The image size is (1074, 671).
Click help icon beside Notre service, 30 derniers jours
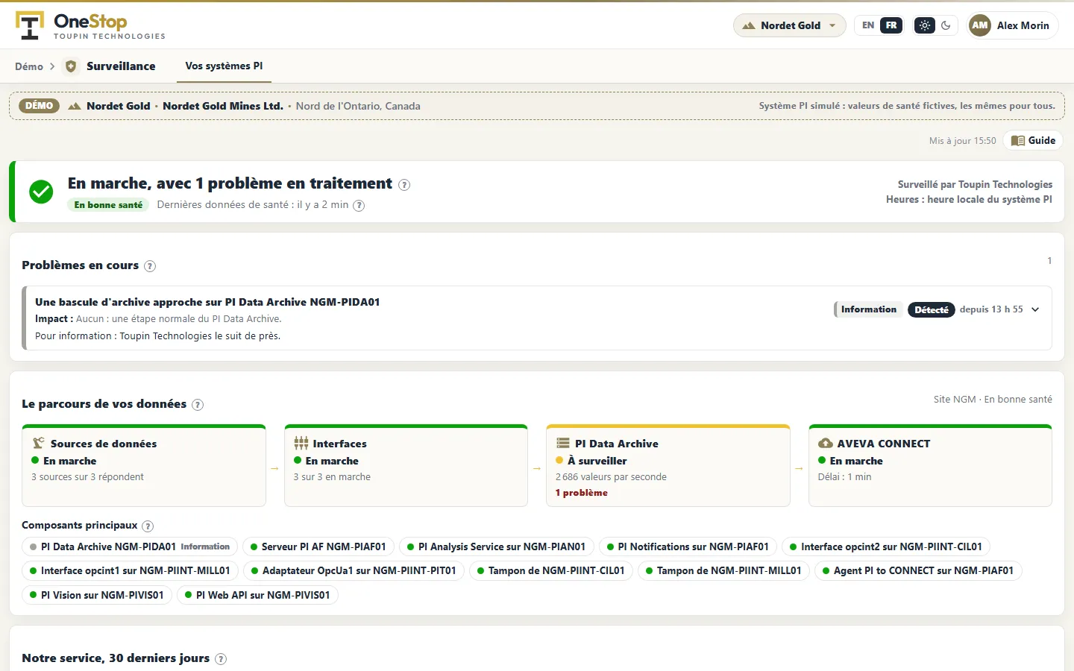point(221,659)
